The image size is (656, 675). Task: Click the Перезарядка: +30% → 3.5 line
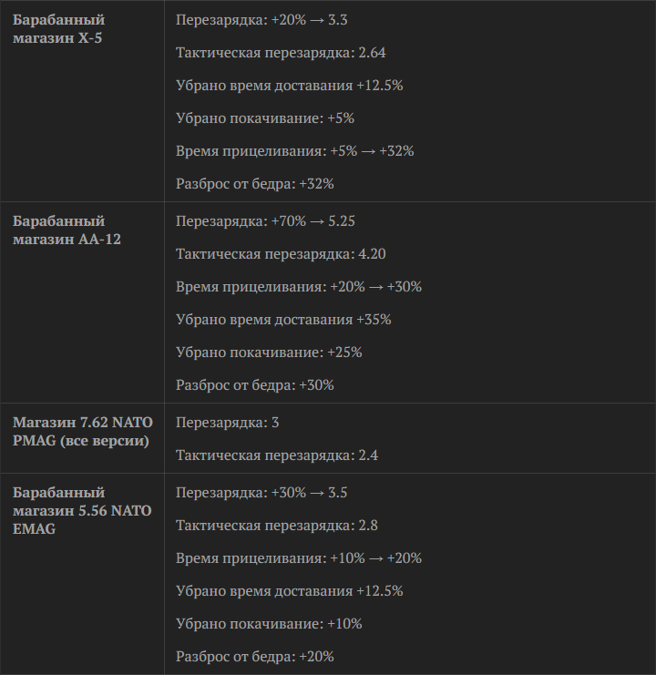click(261, 493)
